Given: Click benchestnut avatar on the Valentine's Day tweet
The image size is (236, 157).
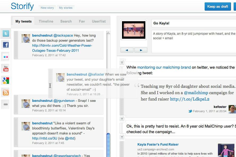Looking at the screenshot, I should (26, 126).
